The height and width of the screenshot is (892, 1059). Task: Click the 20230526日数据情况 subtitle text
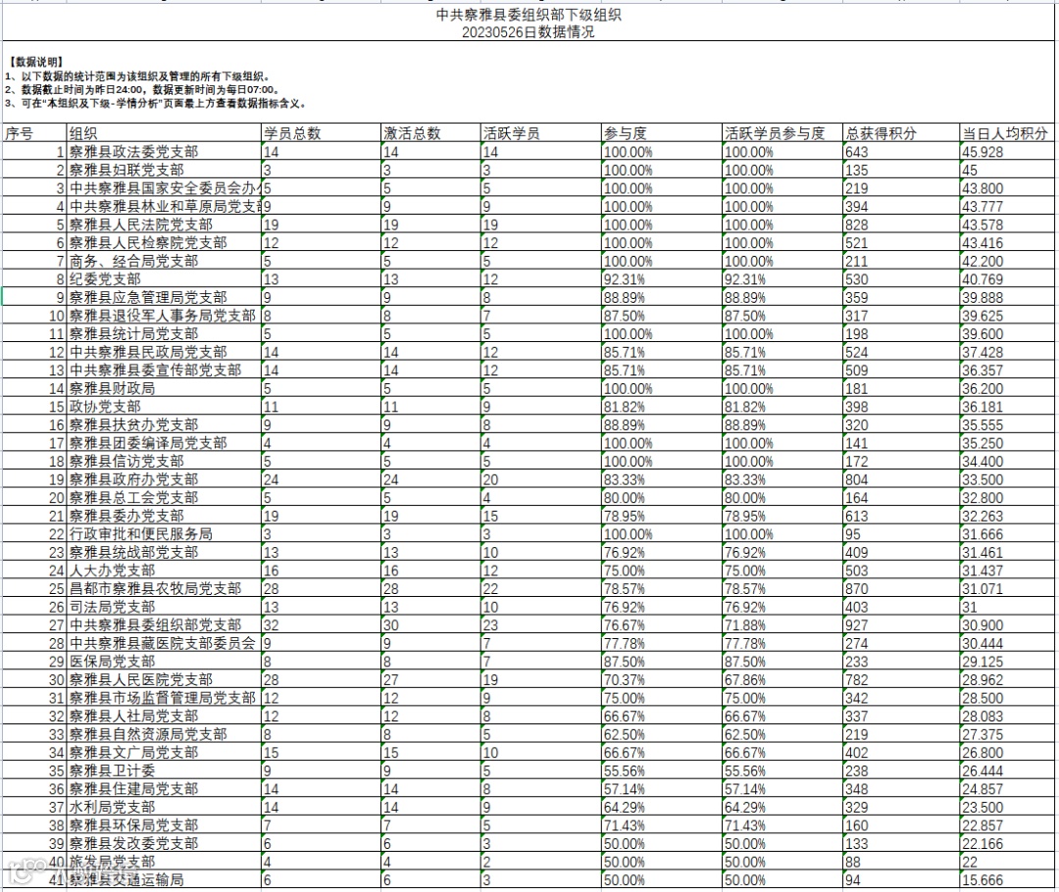click(x=529, y=31)
